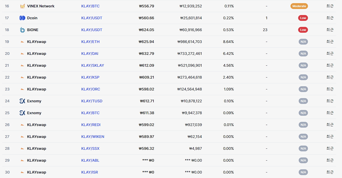The width and height of the screenshot is (342, 178).
Task: Open the KLAY/KSP pair link
Action: tap(90, 77)
